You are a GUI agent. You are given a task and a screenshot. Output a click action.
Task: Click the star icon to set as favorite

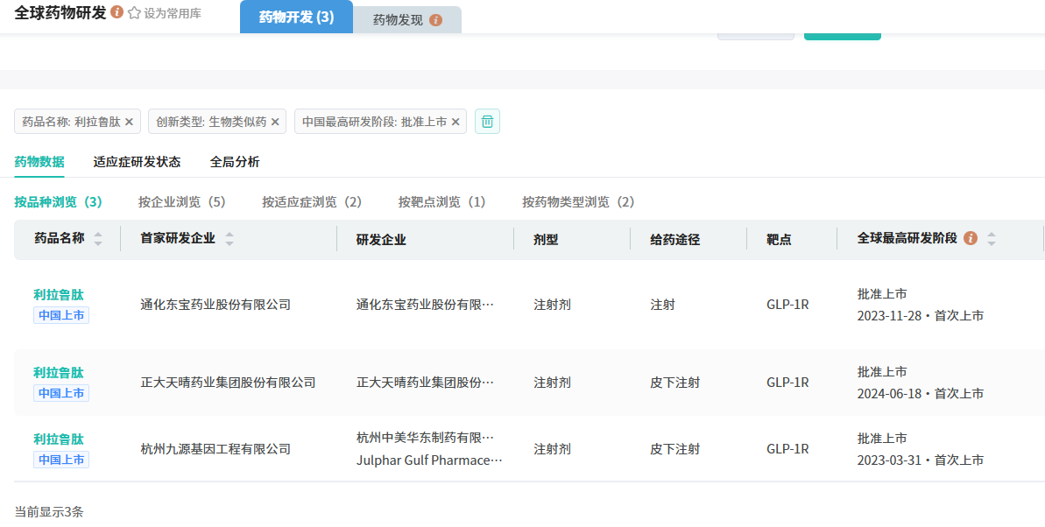134,14
